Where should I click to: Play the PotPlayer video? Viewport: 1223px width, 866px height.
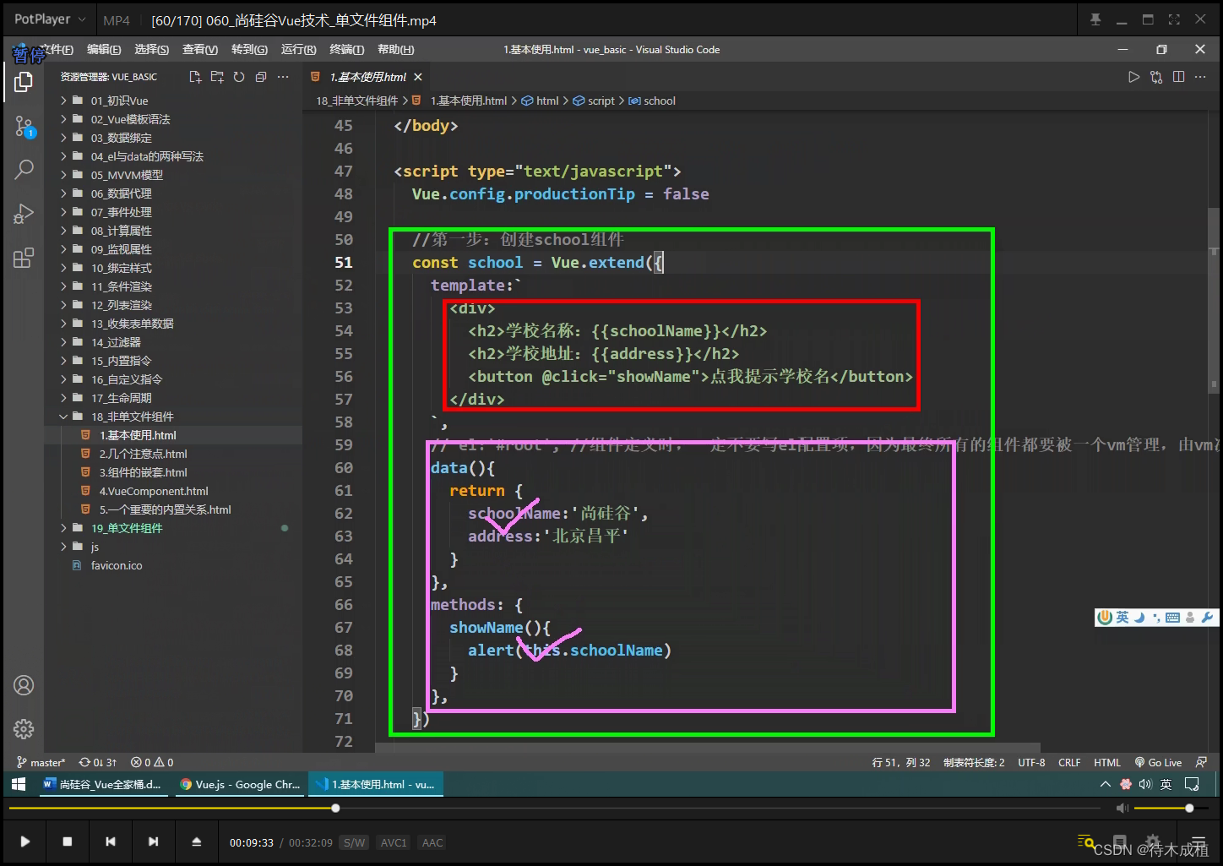(25, 841)
